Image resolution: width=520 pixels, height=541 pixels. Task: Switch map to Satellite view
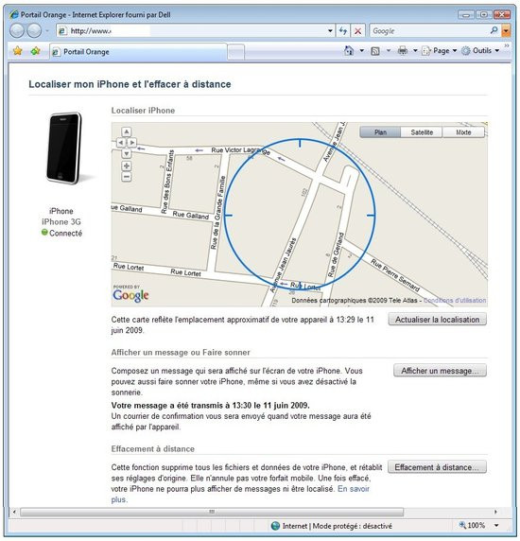click(422, 132)
